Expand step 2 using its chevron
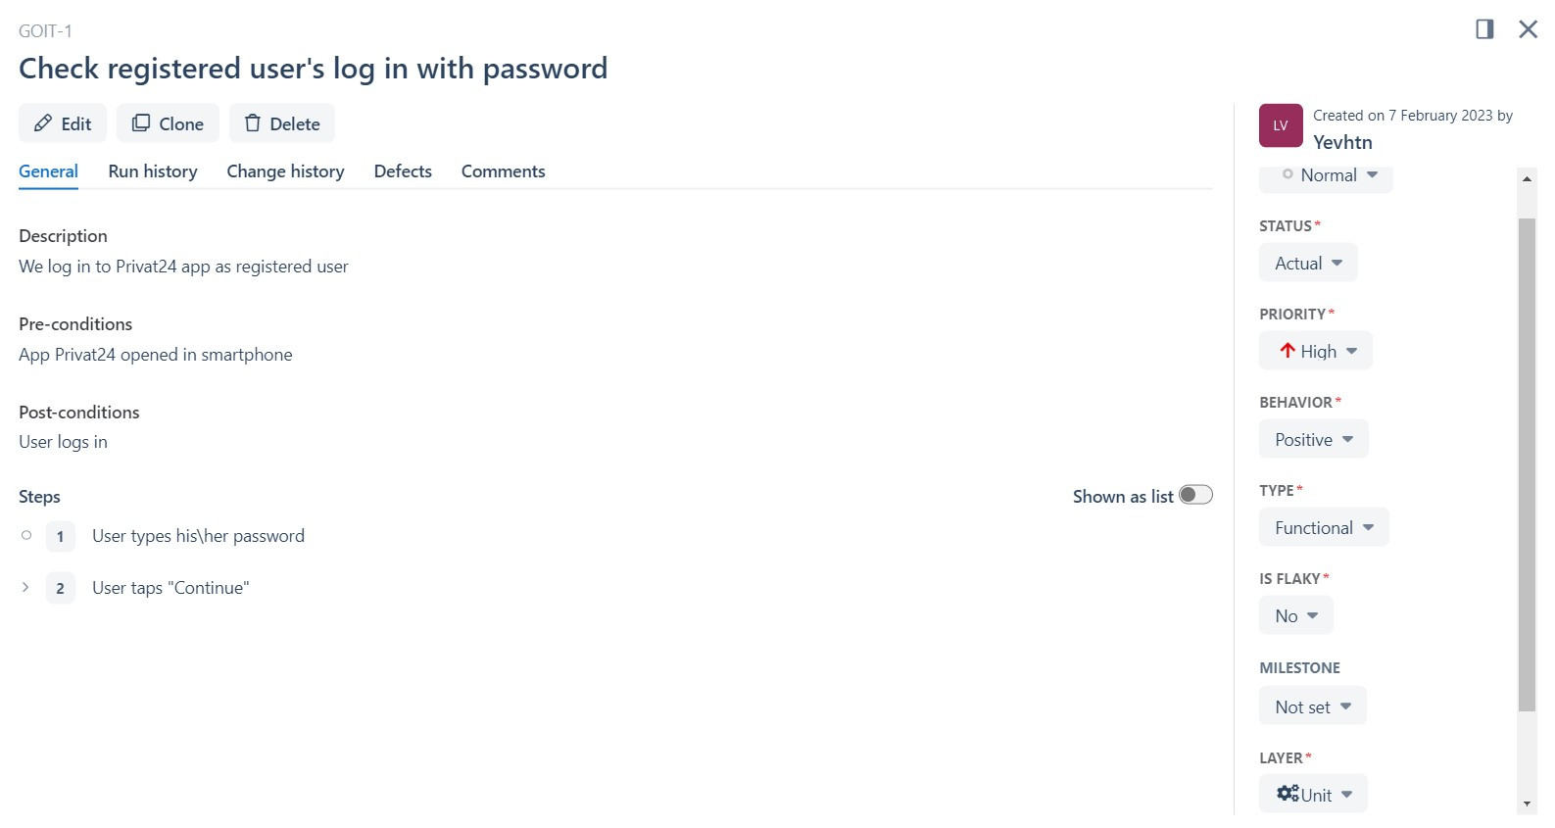1555x828 pixels. (x=25, y=587)
